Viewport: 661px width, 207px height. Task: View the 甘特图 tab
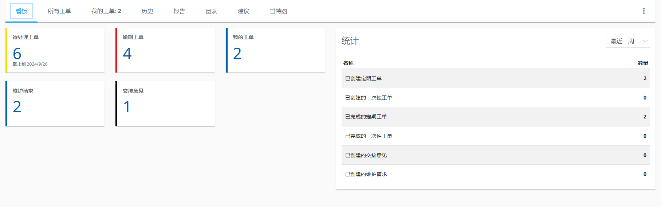tap(278, 11)
